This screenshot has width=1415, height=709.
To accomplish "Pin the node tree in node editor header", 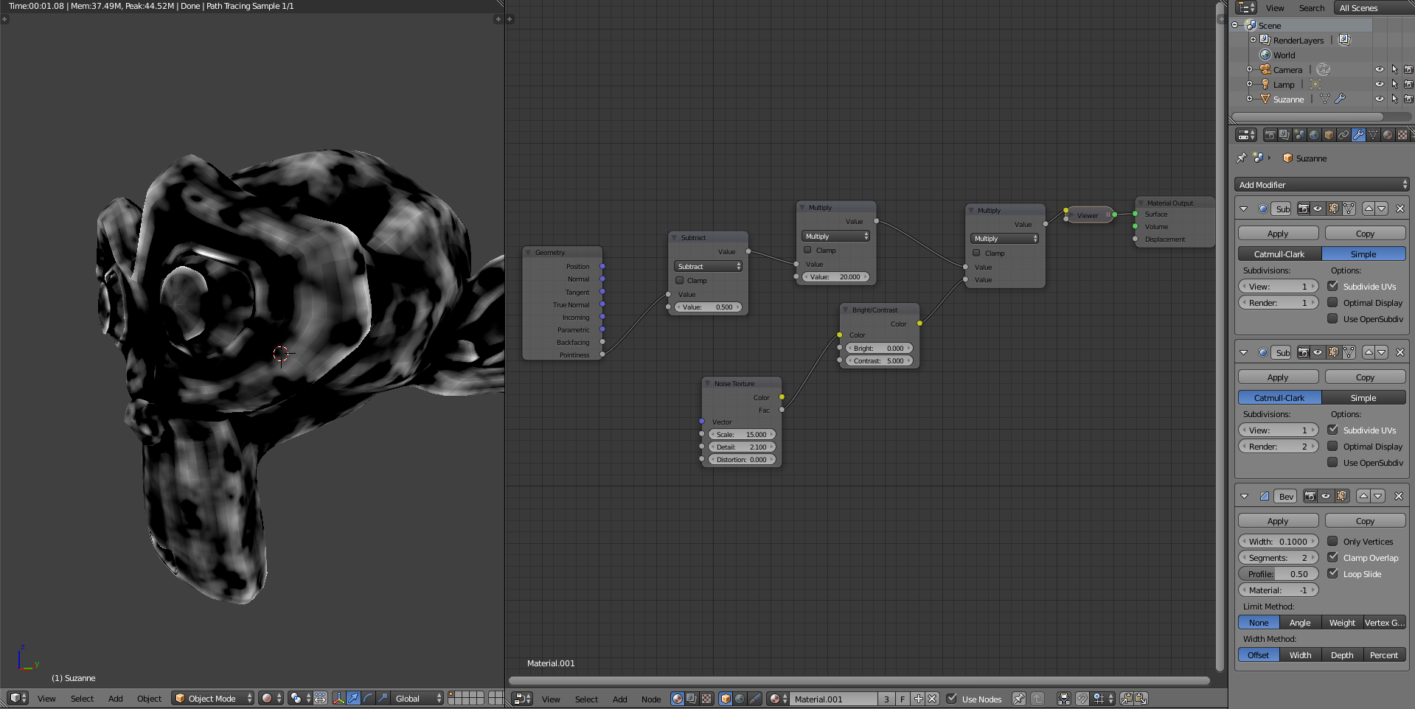I will point(1018,699).
